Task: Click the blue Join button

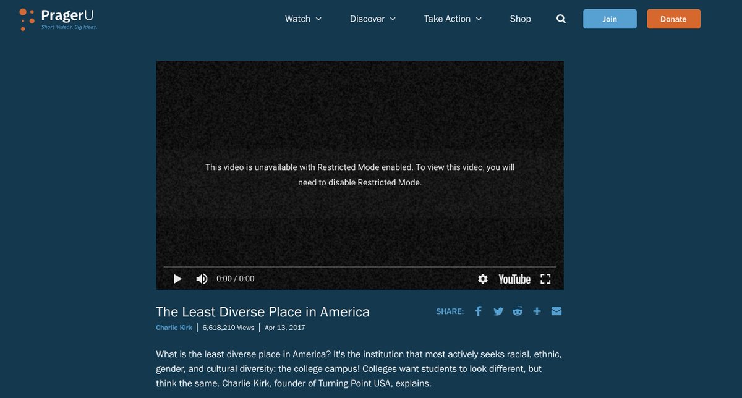Action: pos(610,19)
